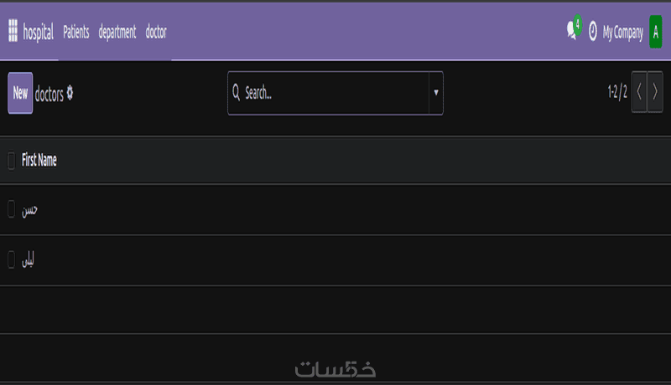This screenshot has width=671, height=385.
Task: Click the search magnifier icon
Action: 236,93
